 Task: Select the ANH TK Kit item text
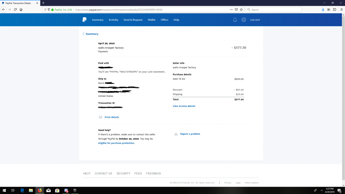[179, 79]
